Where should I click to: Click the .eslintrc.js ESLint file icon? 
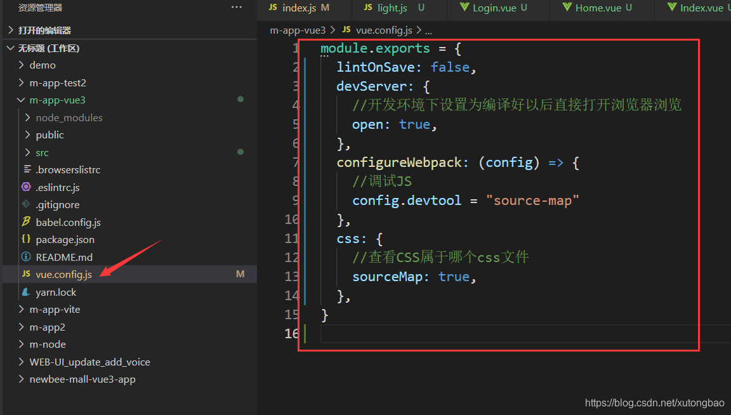(x=26, y=187)
